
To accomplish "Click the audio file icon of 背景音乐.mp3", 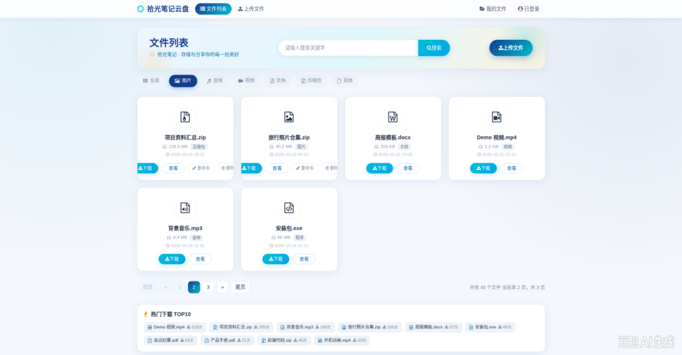I will [x=185, y=208].
